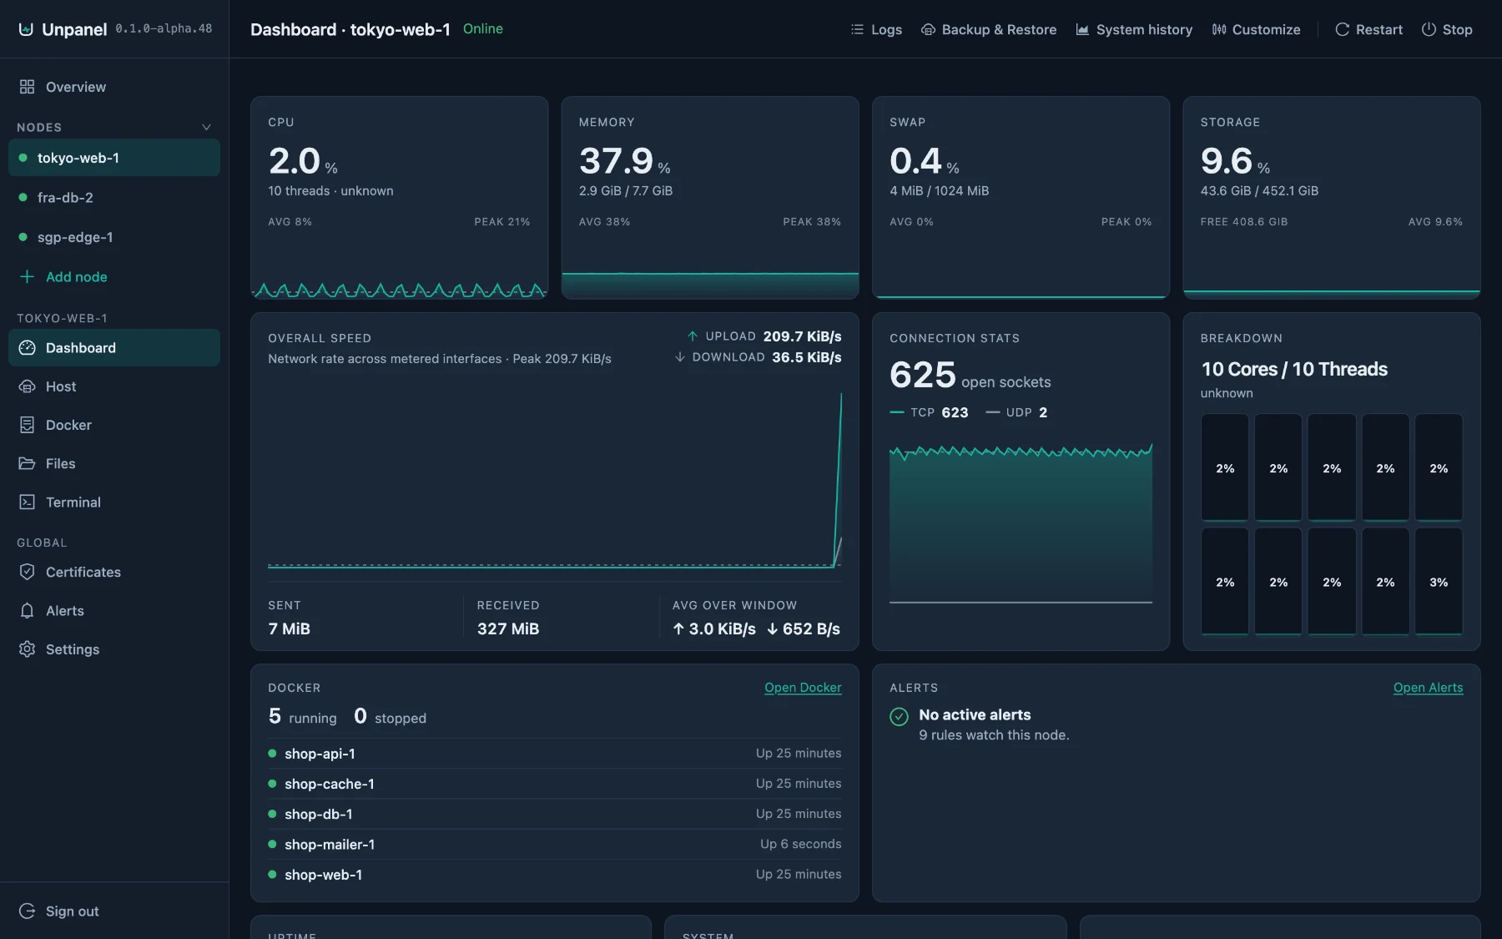Image resolution: width=1502 pixels, height=939 pixels.
Task: Click the Backup & Restore icon
Action: click(x=928, y=29)
